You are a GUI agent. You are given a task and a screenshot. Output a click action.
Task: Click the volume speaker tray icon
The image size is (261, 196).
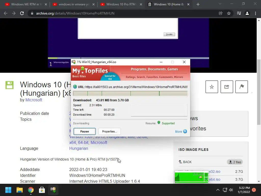(231, 190)
